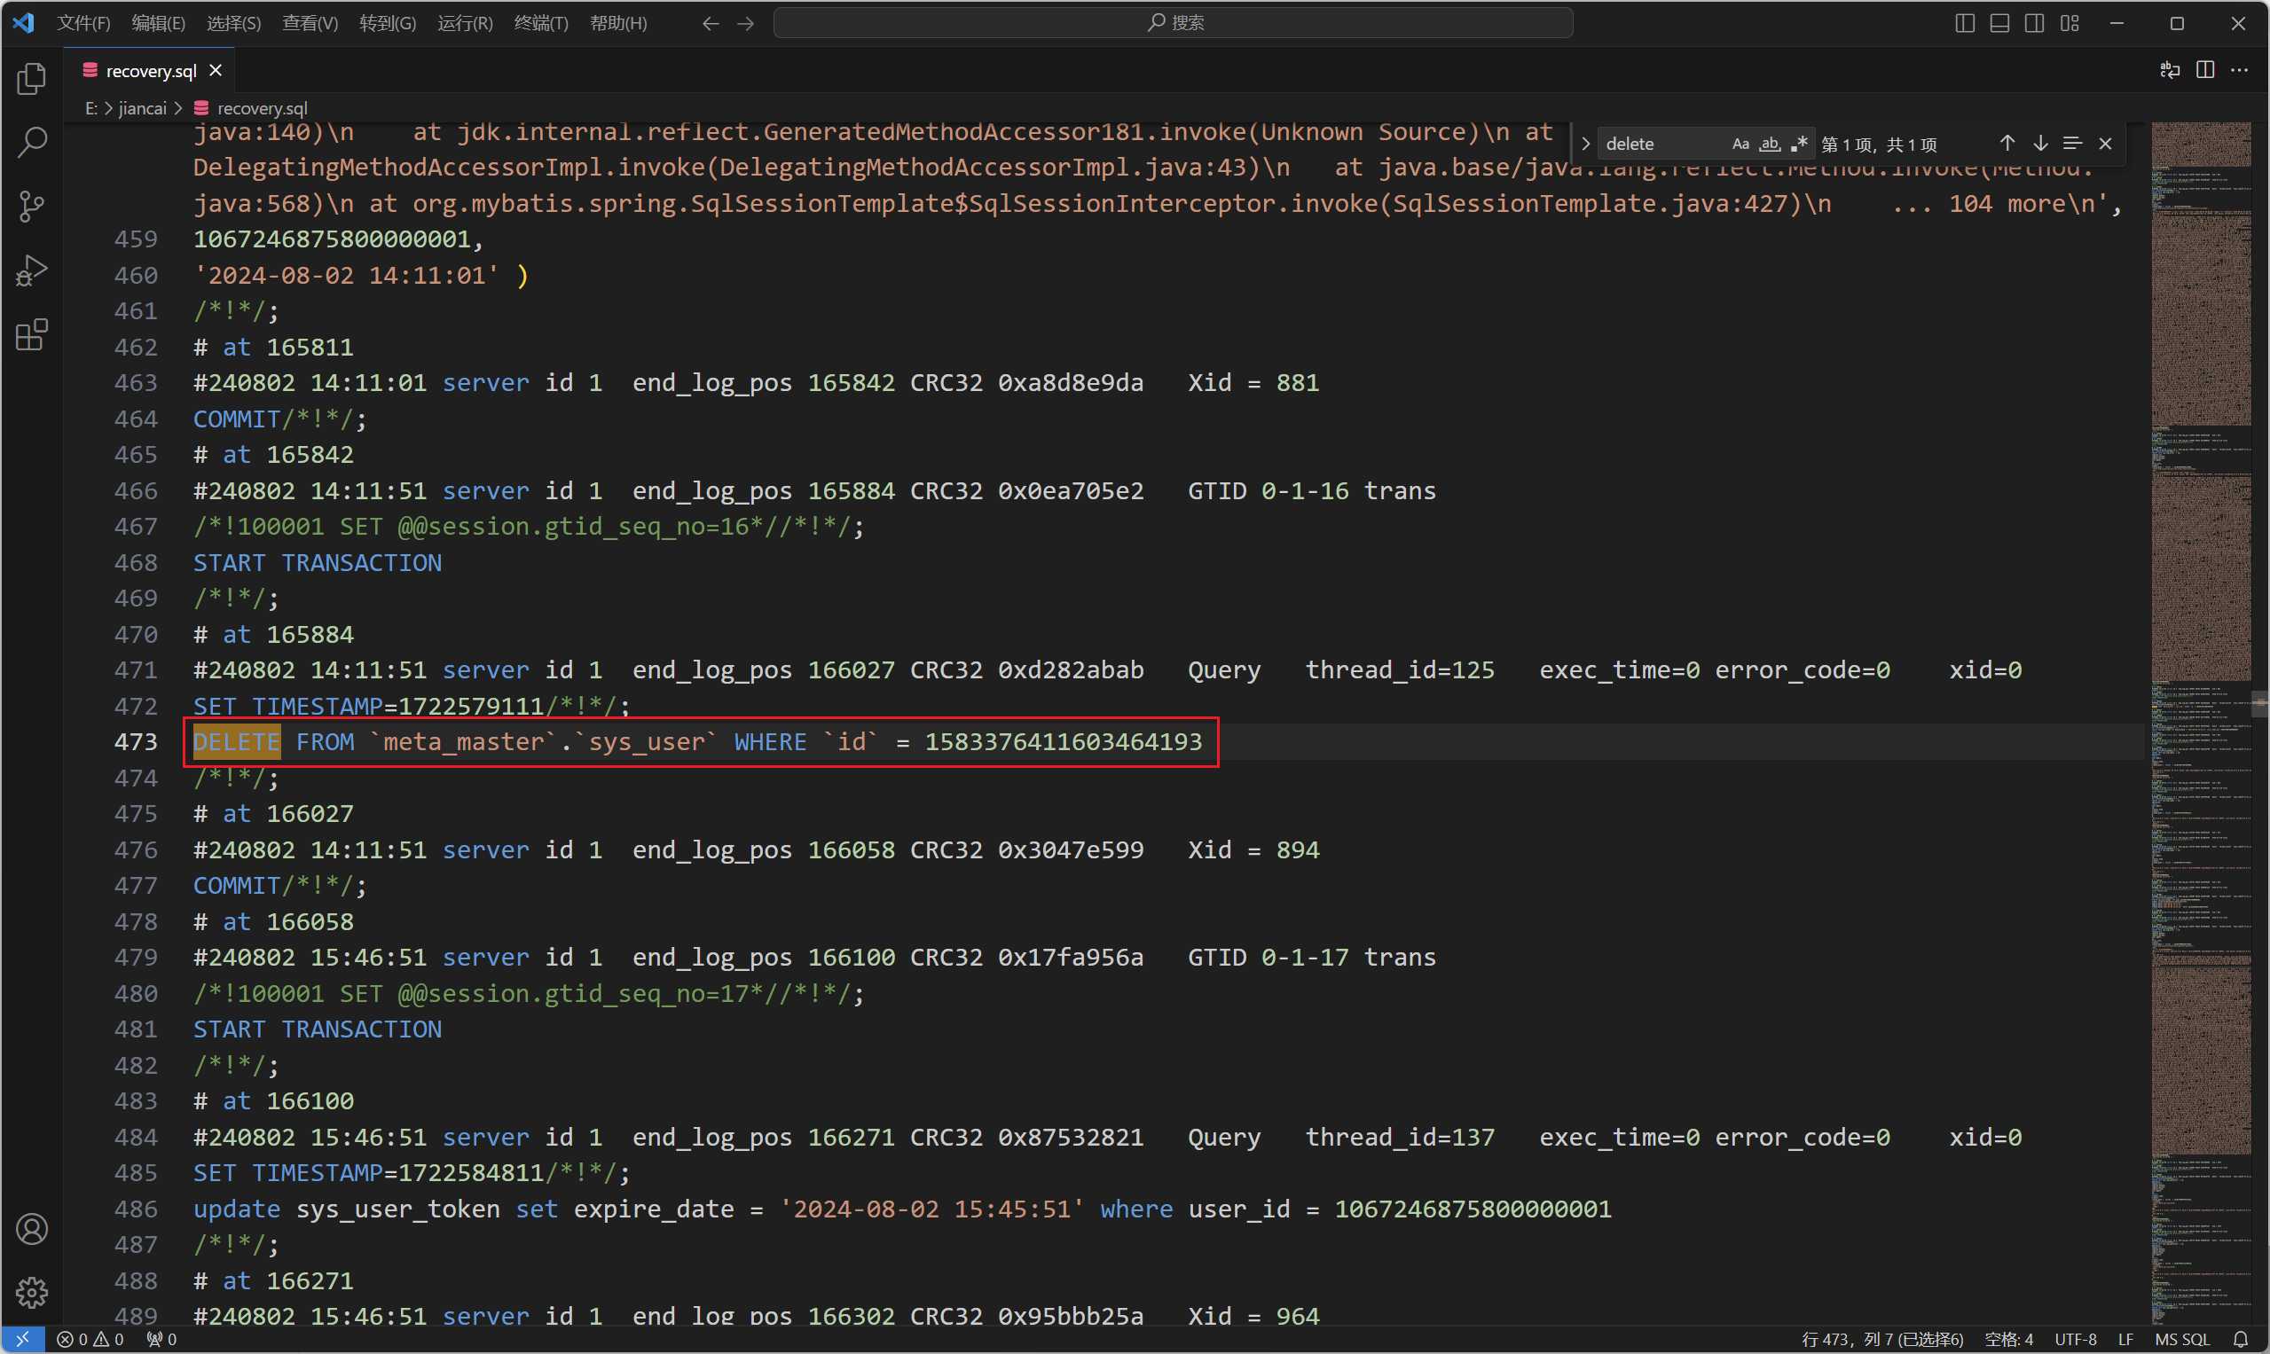
Task: Click the jiancai breadcrumb folder
Action: pos(143,108)
